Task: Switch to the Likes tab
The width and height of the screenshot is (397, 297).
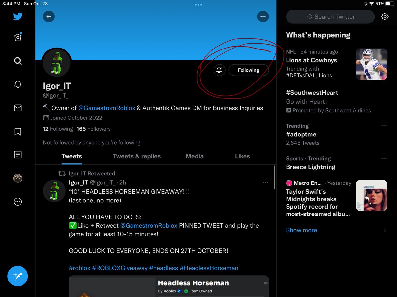Action: [x=242, y=156]
